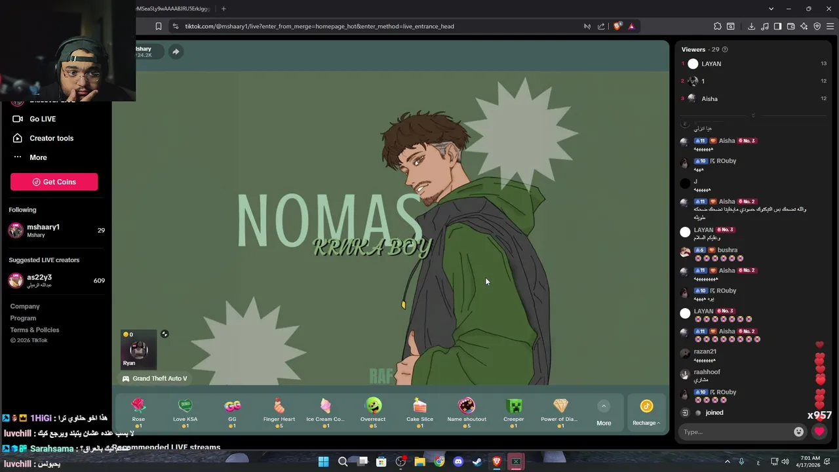Open Brave Wallet icon in toolbar
This screenshot has height=472, width=839.
click(790, 26)
